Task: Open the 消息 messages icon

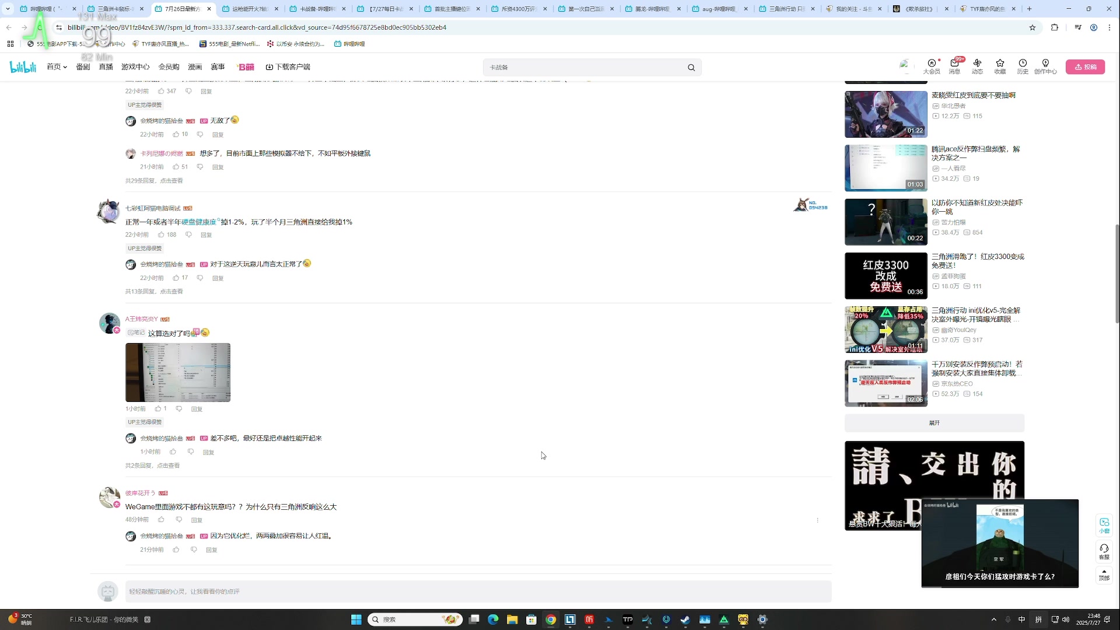Action: pos(954,66)
